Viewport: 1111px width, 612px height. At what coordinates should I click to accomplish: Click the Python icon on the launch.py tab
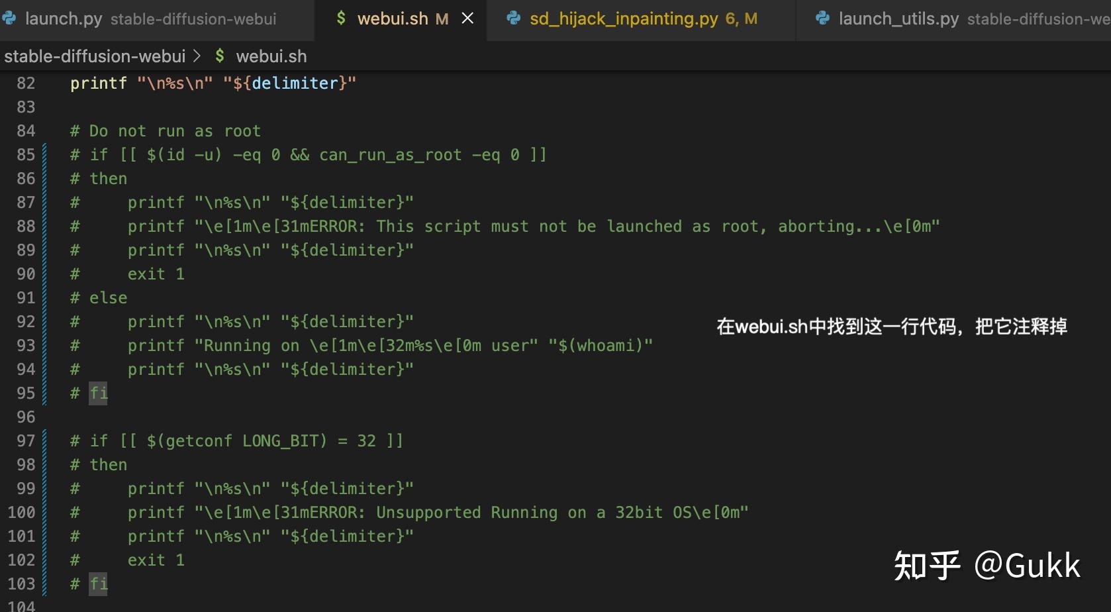point(9,19)
